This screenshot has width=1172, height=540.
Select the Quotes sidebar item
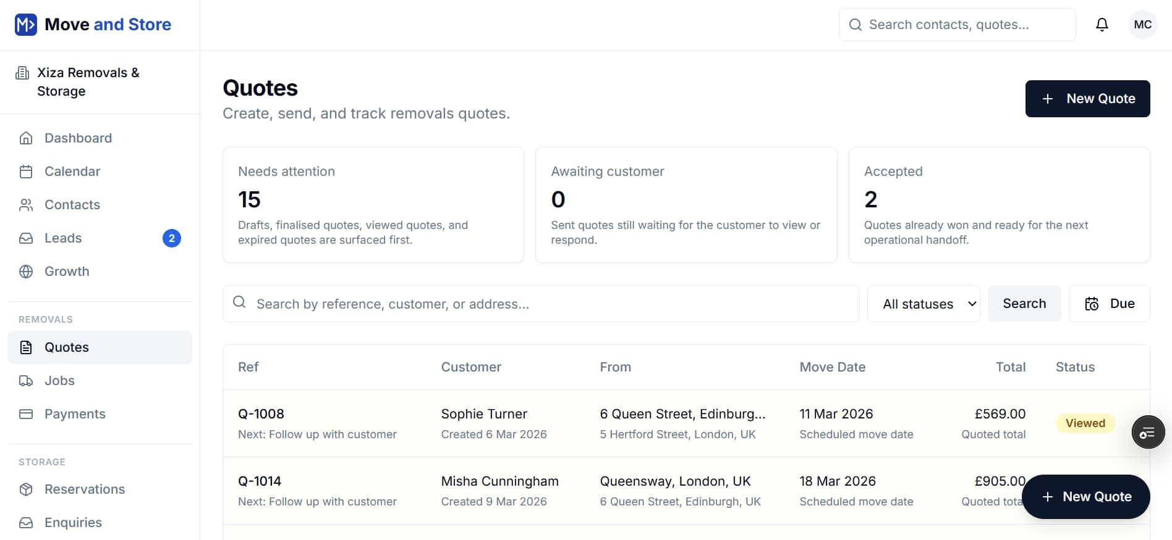tap(100, 347)
